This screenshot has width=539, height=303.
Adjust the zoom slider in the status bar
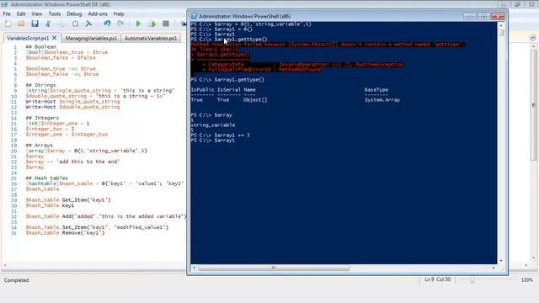click(x=472, y=280)
